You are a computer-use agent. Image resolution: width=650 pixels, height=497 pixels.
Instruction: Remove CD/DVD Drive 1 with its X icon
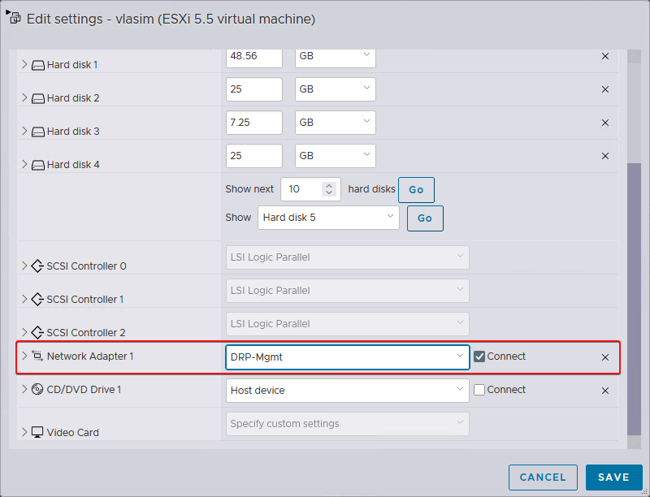point(604,391)
